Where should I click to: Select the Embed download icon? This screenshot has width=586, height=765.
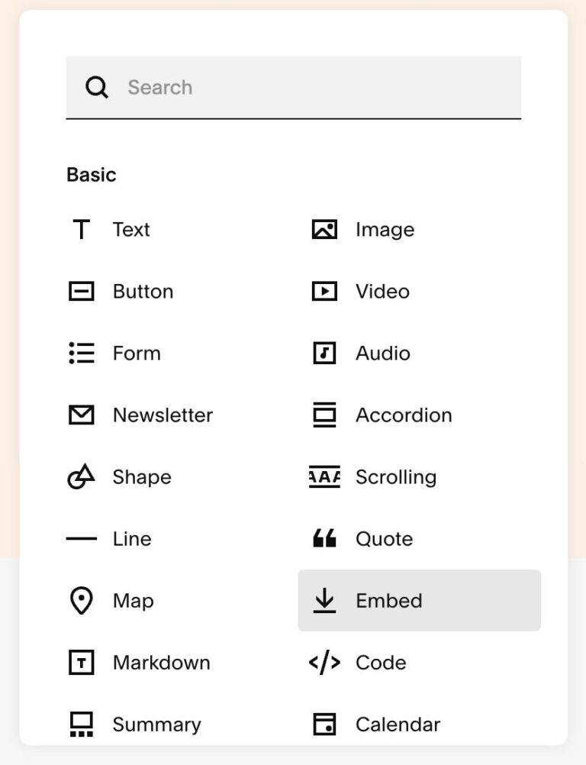(x=324, y=600)
